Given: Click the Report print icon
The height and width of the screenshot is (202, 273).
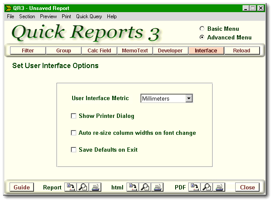Looking at the screenshot, I should [x=95, y=187].
